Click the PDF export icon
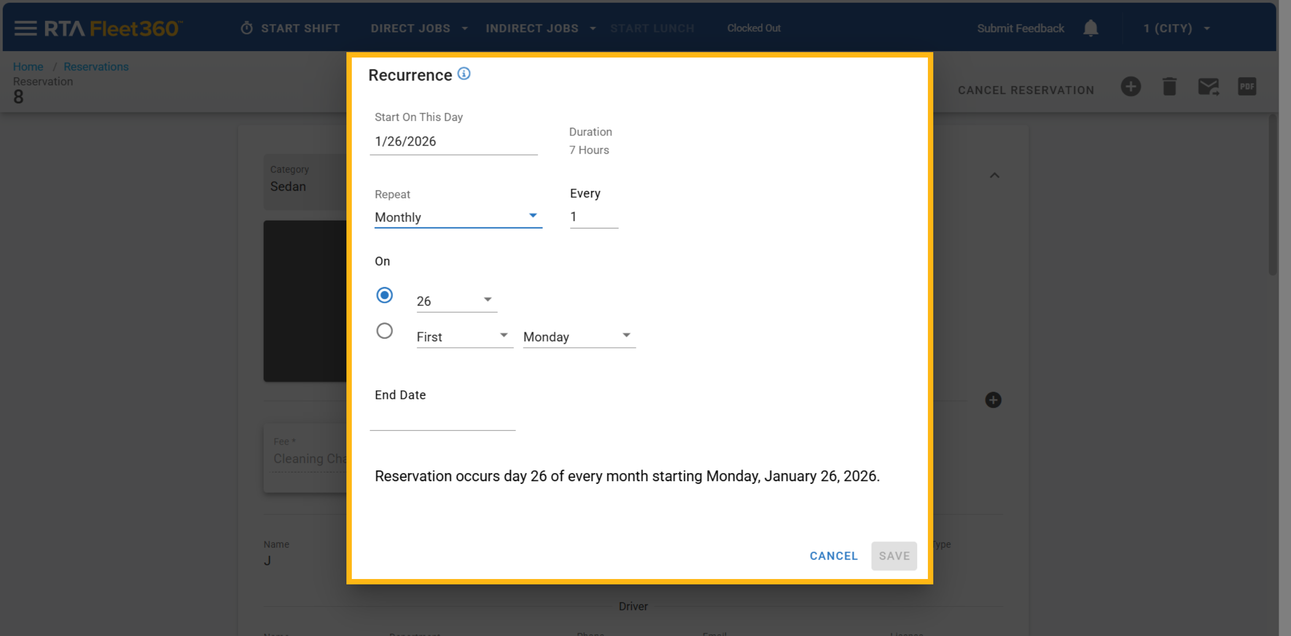The width and height of the screenshot is (1291, 636). click(x=1247, y=87)
